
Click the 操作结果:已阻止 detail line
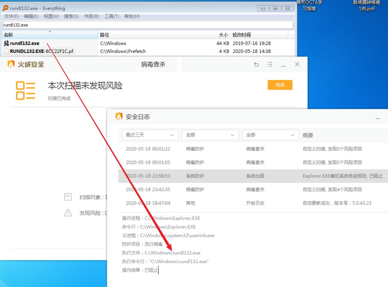pyautogui.click(x=140, y=270)
